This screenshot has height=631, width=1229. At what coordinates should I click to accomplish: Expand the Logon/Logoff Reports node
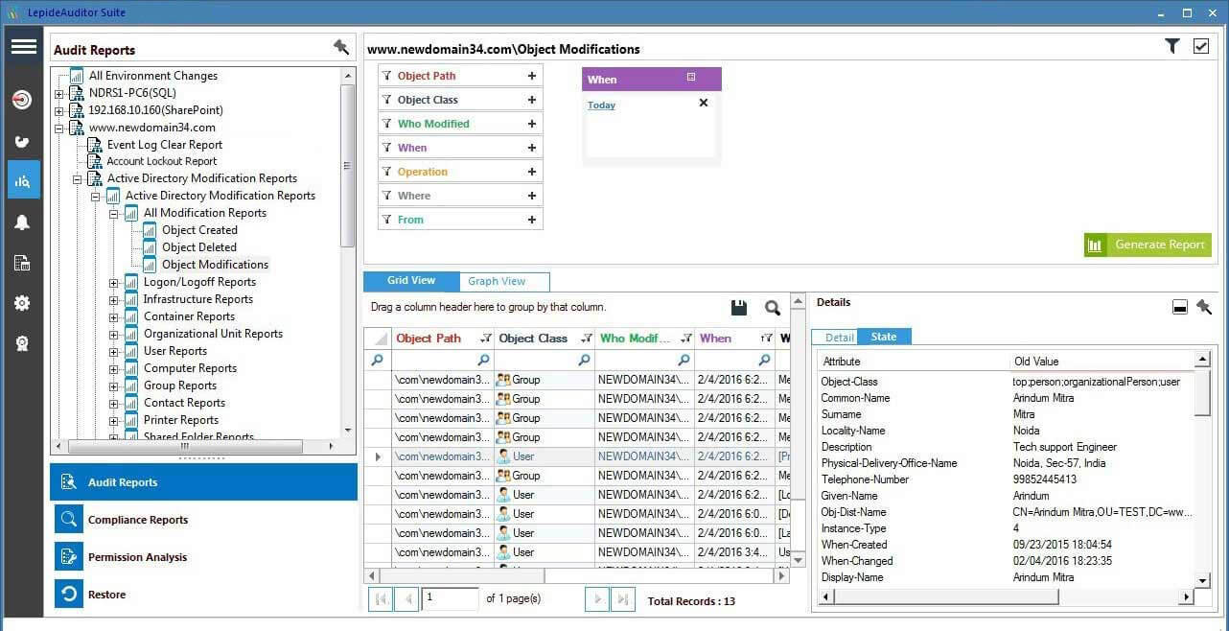click(x=115, y=282)
